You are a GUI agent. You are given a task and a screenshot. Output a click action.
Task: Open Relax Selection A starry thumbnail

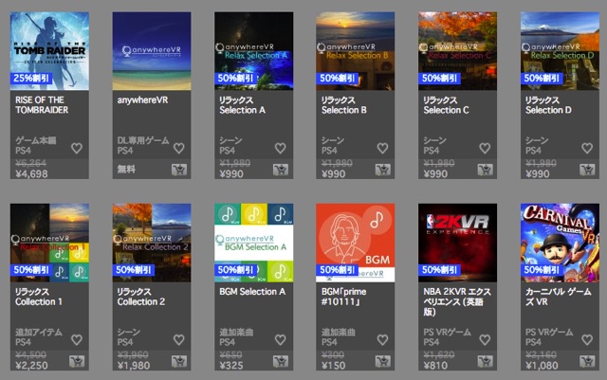pos(253,51)
